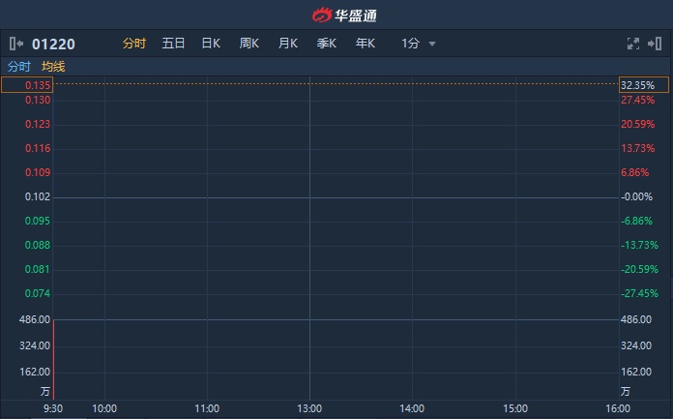
Task: Select the 分时 timeframe tab
Action: 134,44
